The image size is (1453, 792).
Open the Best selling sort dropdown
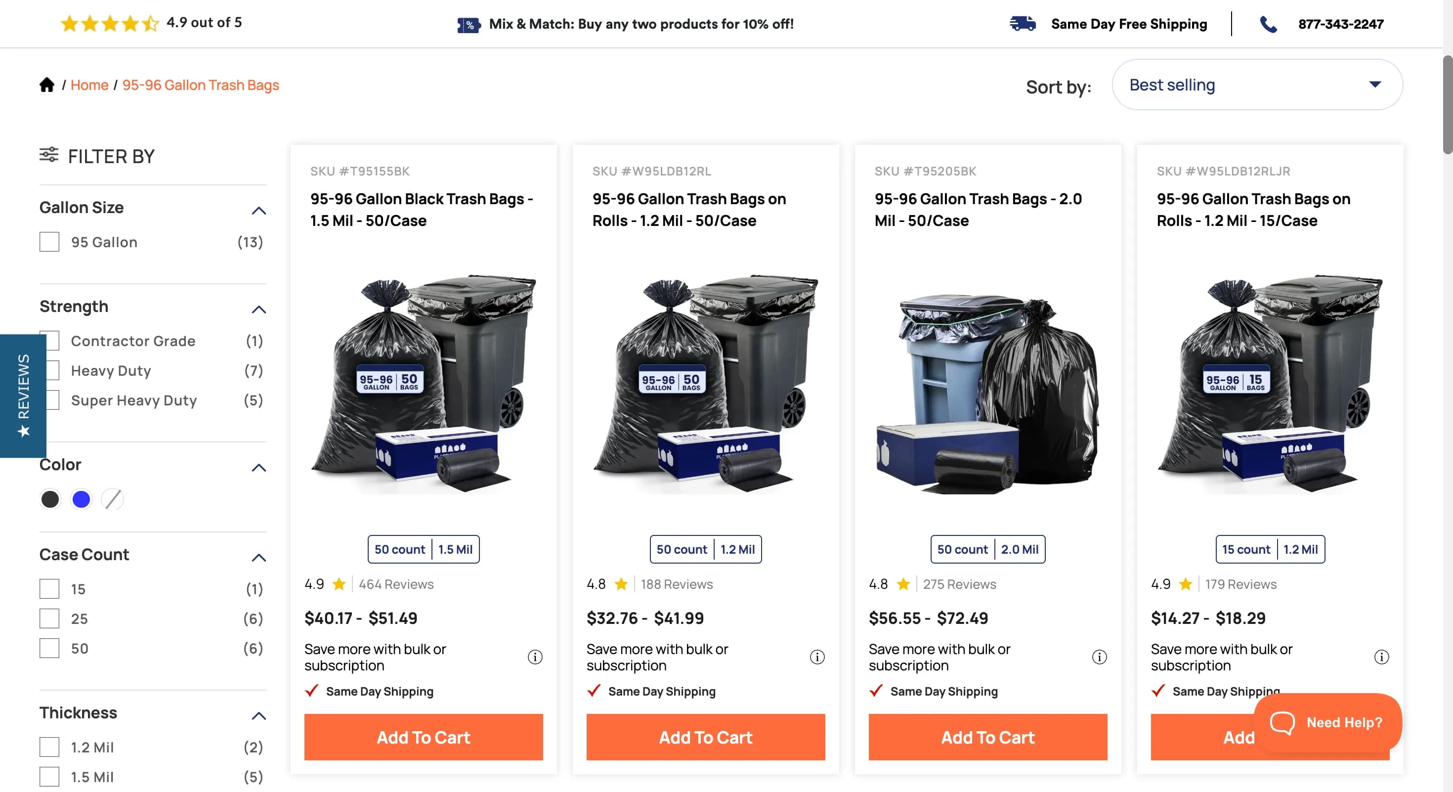click(1257, 85)
